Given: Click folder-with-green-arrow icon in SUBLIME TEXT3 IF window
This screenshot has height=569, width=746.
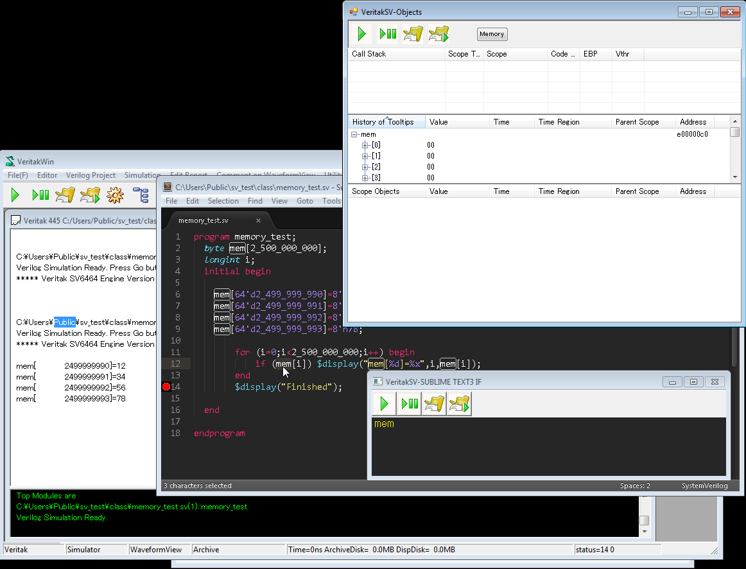Looking at the screenshot, I should 459,404.
